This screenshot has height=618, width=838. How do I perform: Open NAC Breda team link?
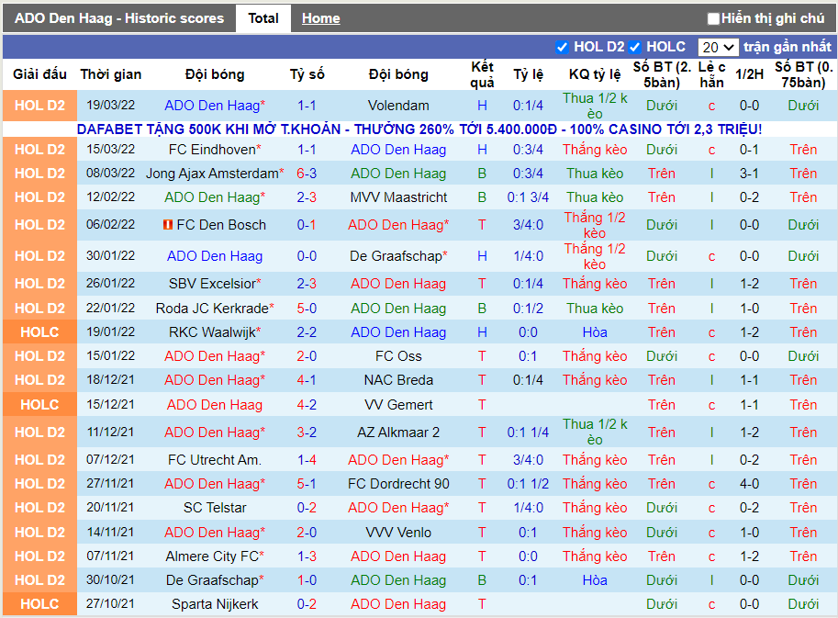(398, 380)
